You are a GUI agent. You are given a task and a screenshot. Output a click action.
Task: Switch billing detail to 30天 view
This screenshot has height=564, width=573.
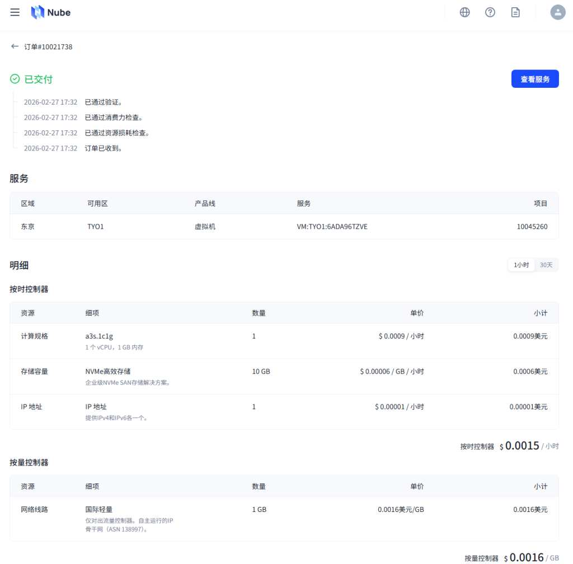click(547, 265)
